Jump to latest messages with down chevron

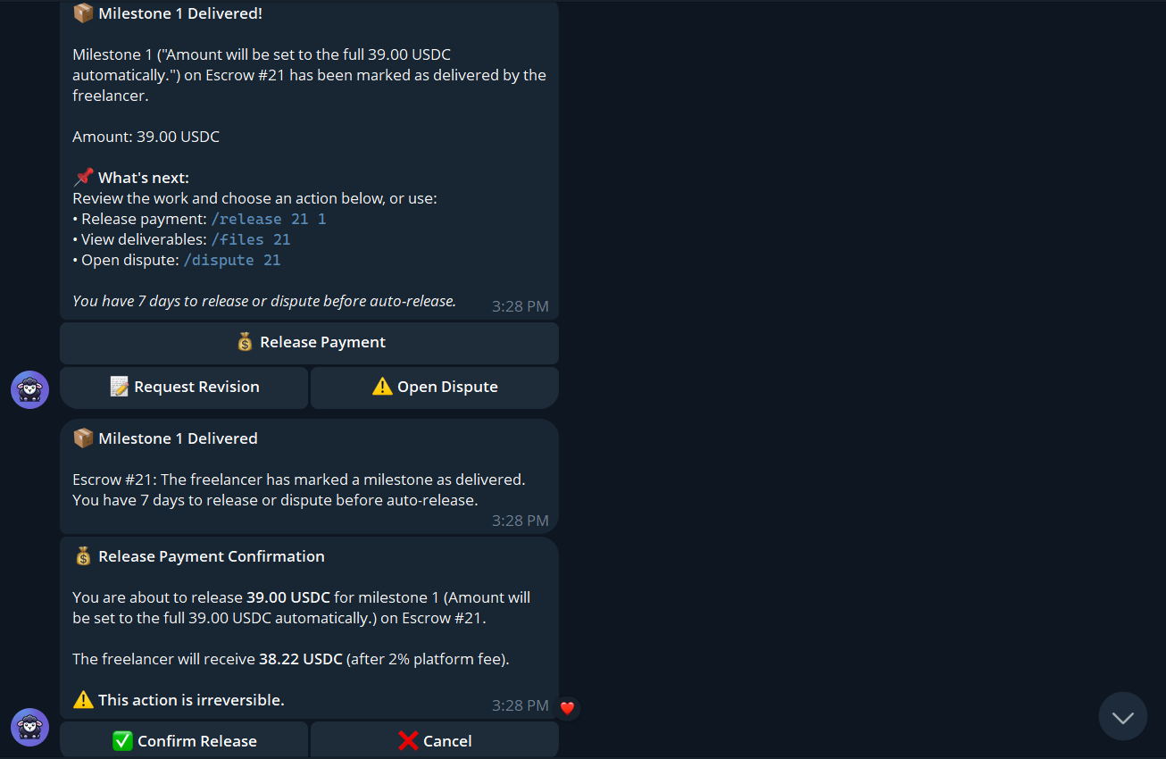(x=1122, y=716)
